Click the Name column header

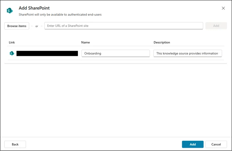85,42
